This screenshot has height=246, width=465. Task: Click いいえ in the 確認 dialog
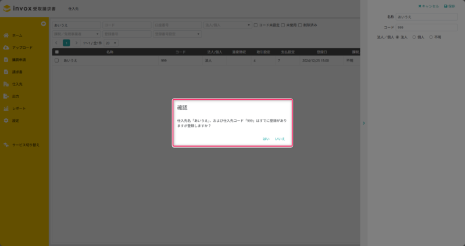click(x=280, y=139)
